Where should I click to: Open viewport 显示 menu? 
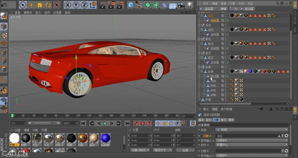pyautogui.click(x=38, y=13)
